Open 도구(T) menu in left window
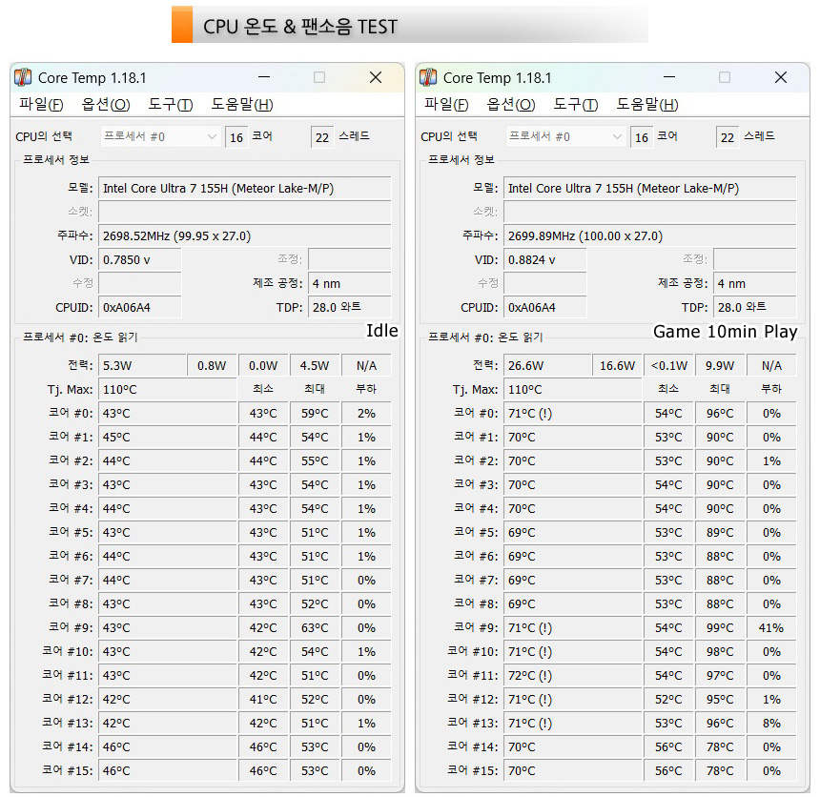 click(x=171, y=104)
